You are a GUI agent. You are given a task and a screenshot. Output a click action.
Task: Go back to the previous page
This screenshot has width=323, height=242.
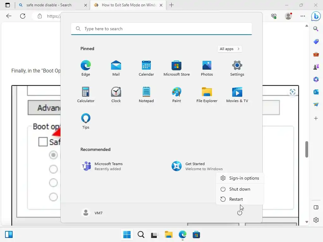point(9,16)
